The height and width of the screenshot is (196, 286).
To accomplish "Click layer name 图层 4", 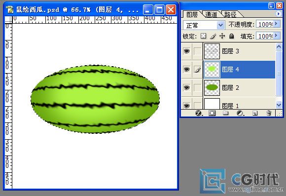I will pos(231,70).
